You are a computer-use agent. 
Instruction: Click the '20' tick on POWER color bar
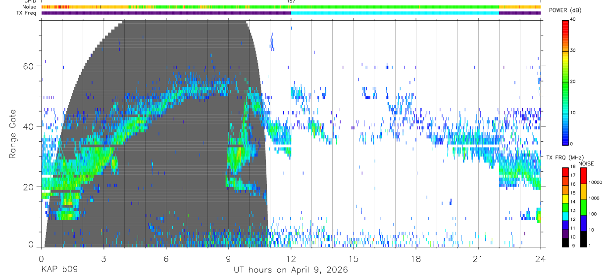[x=573, y=81]
